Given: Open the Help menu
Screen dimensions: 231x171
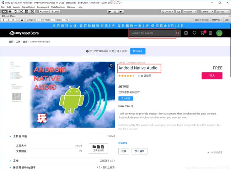Looking at the screenshot, I should coord(80,7).
